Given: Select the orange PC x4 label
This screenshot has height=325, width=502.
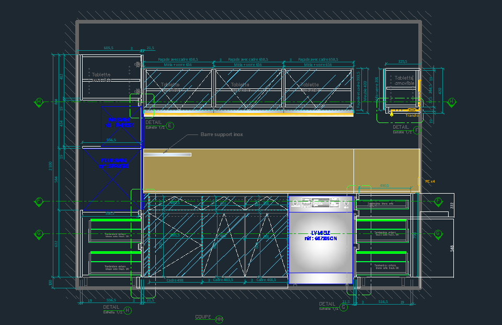Looking at the screenshot, I should [430, 182].
